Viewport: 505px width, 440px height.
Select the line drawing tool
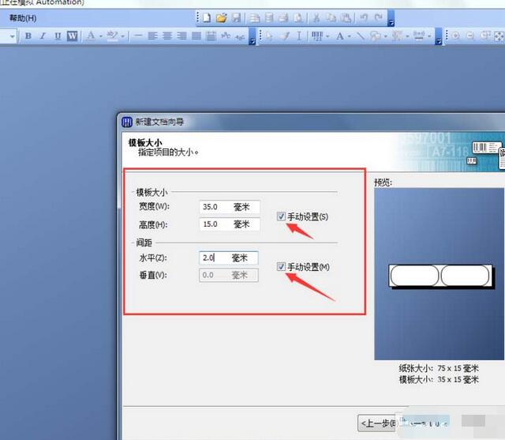click(361, 36)
